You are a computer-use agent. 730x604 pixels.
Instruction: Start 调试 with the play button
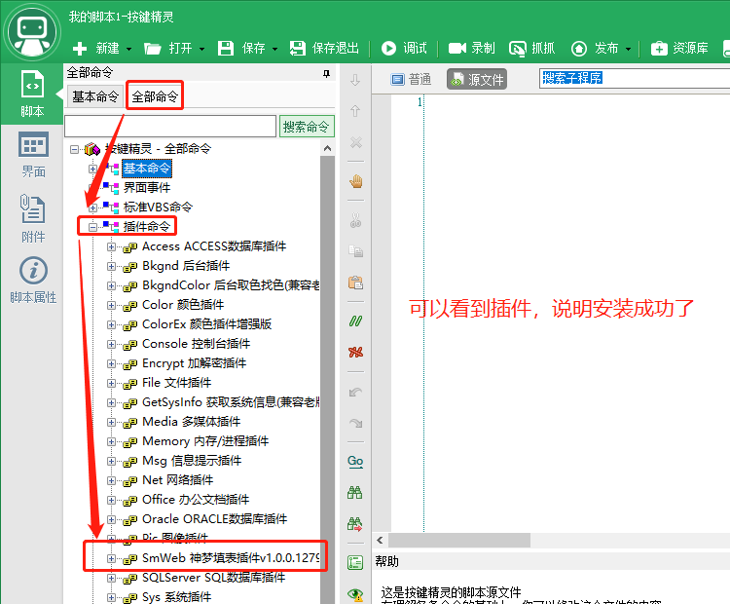click(x=404, y=48)
